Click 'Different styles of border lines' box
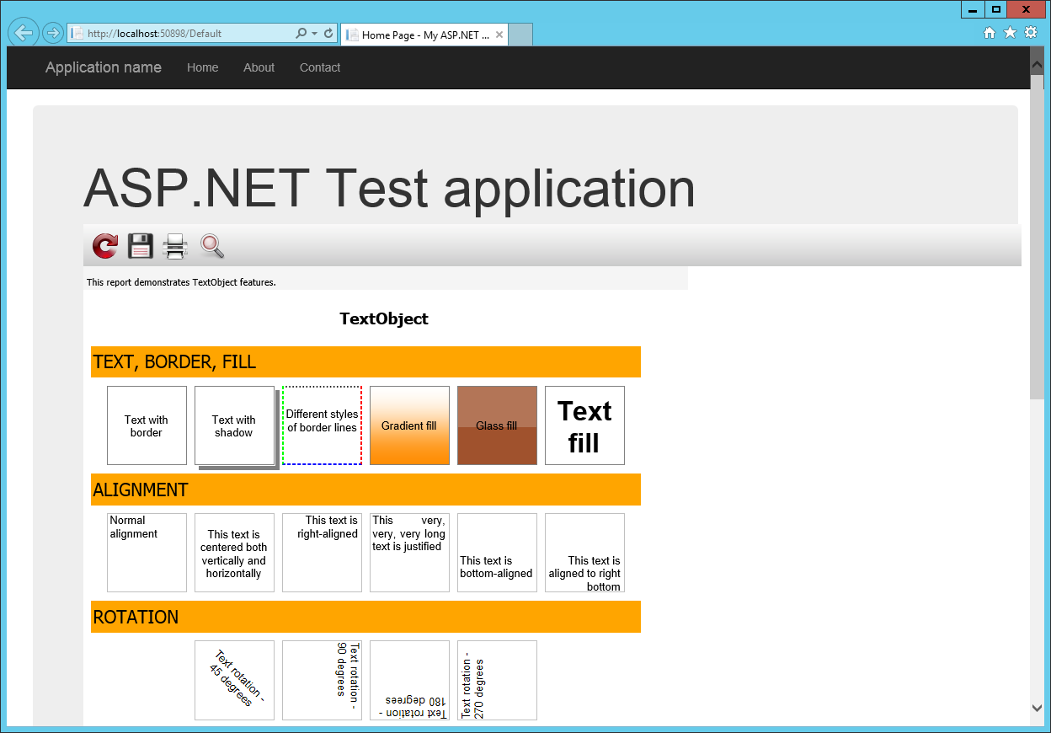 [x=322, y=425]
